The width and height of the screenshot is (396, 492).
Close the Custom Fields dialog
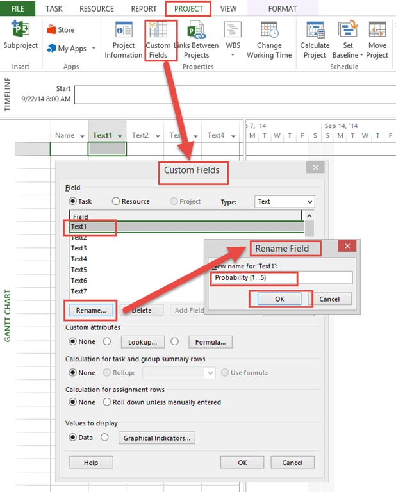click(x=315, y=168)
